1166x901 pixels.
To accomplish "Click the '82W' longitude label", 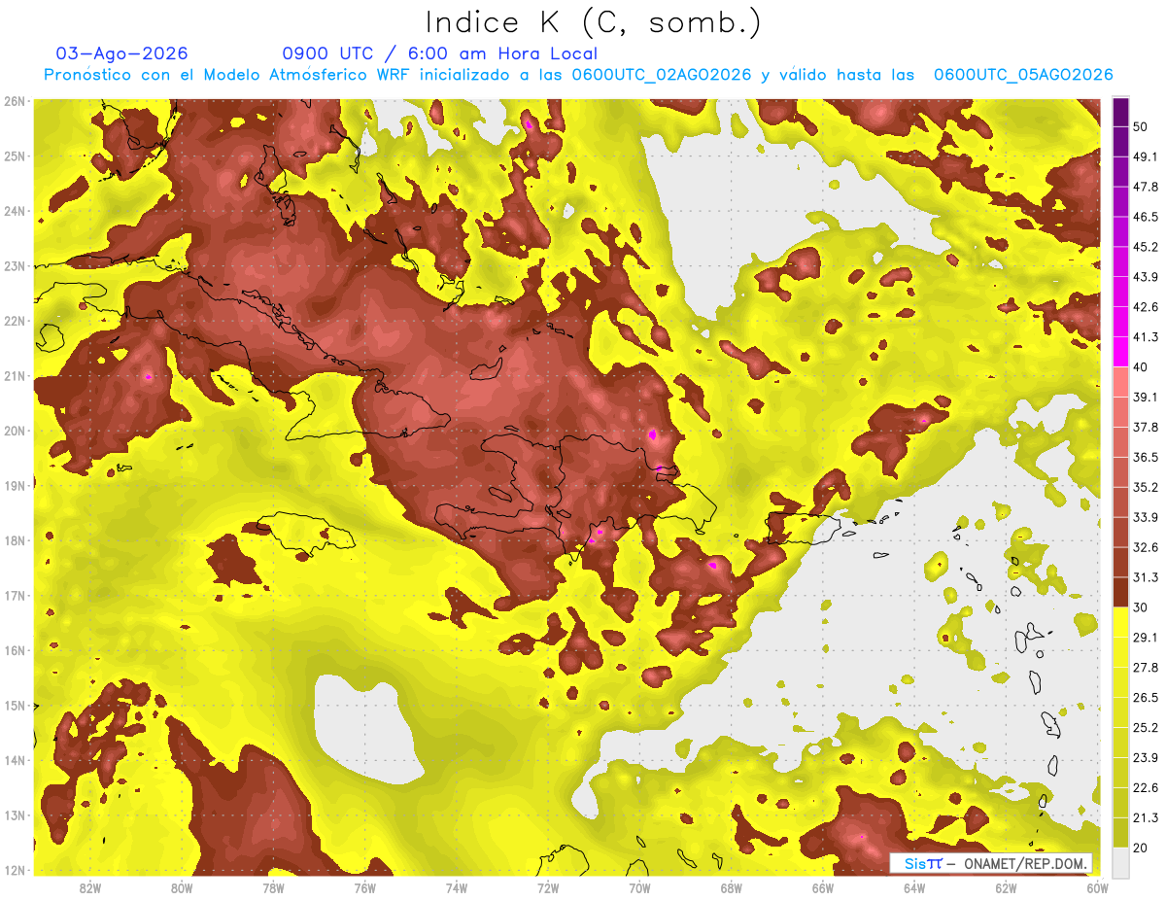I will click(90, 888).
